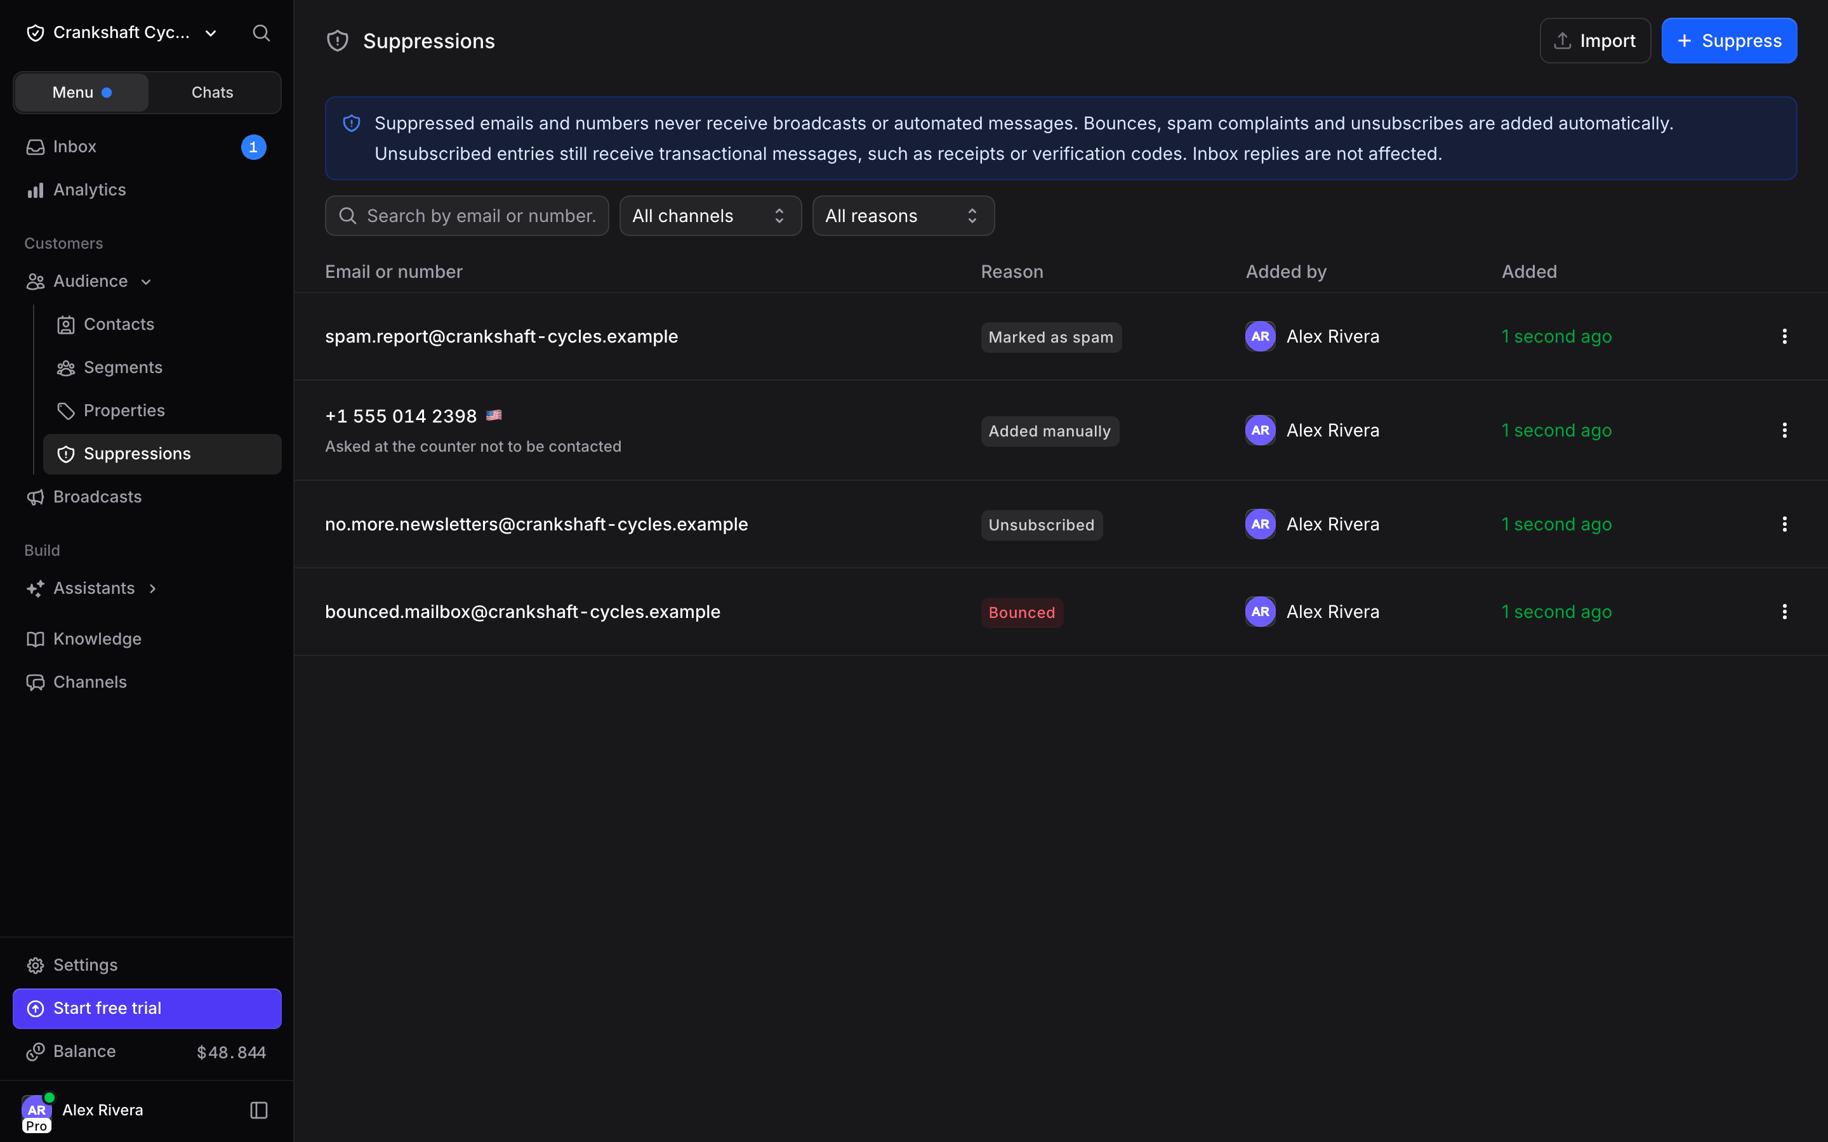Expand the Assistants submenu

[152, 587]
